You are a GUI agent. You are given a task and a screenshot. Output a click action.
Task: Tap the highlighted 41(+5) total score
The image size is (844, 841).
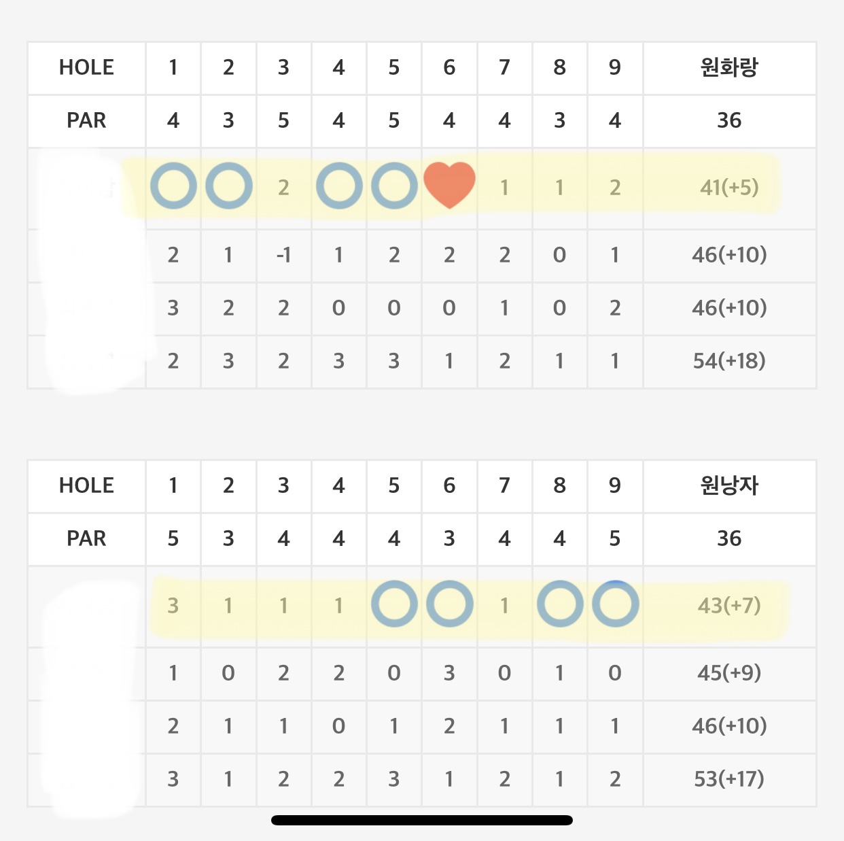click(729, 187)
